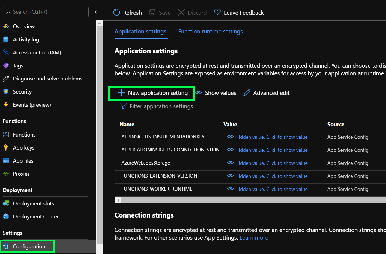This screenshot has width=386, height=254.
Task: Click App Service Config for AzureWebJobsStorage
Action: point(348,163)
